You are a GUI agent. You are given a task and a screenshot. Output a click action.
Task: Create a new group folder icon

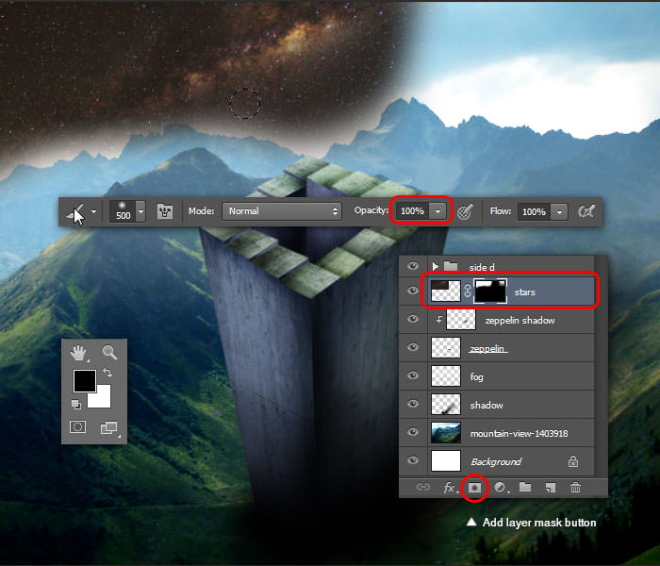[x=525, y=488]
